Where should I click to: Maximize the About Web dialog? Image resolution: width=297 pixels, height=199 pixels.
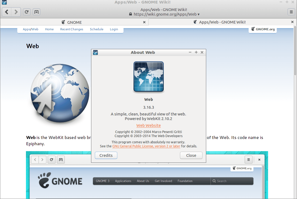coord(196,52)
